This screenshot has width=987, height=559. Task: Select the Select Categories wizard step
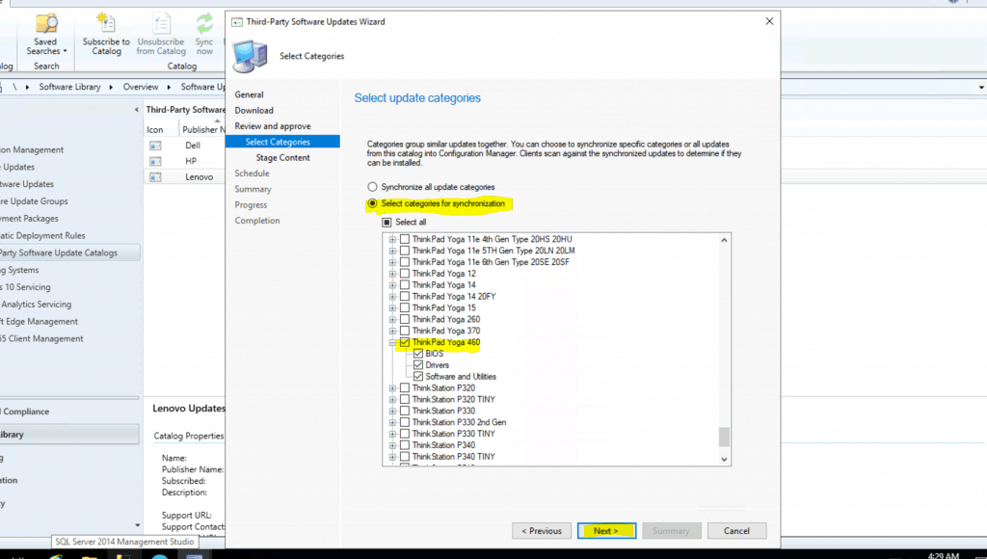282,142
